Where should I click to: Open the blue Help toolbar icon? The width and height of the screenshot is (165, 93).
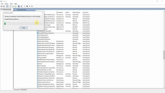(19, 6)
